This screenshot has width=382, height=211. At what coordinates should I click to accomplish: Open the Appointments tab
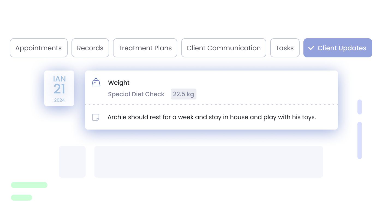(39, 48)
